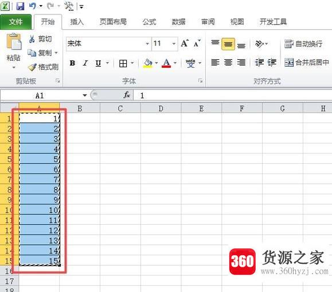Click the tools icon in quick access toolbar
Image resolution: width=332 pixels, height=292 pixels.
(69, 6)
